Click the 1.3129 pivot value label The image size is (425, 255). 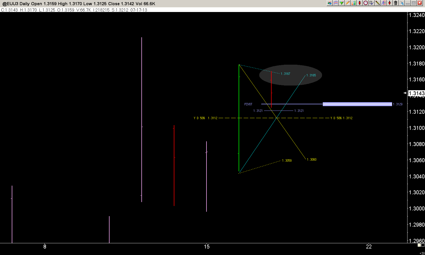[x=398, y=104]
